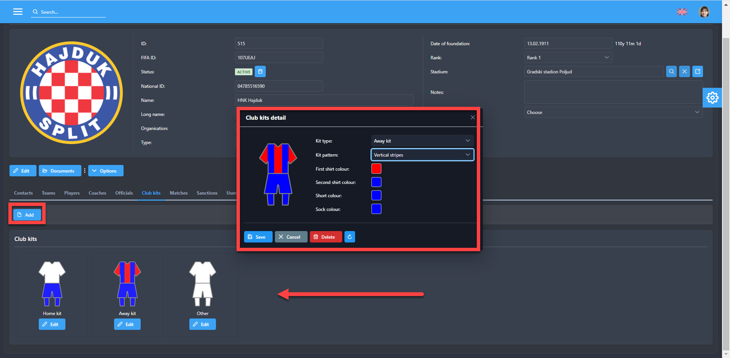Click the Sock colour blue swatch

click(376, 209)
